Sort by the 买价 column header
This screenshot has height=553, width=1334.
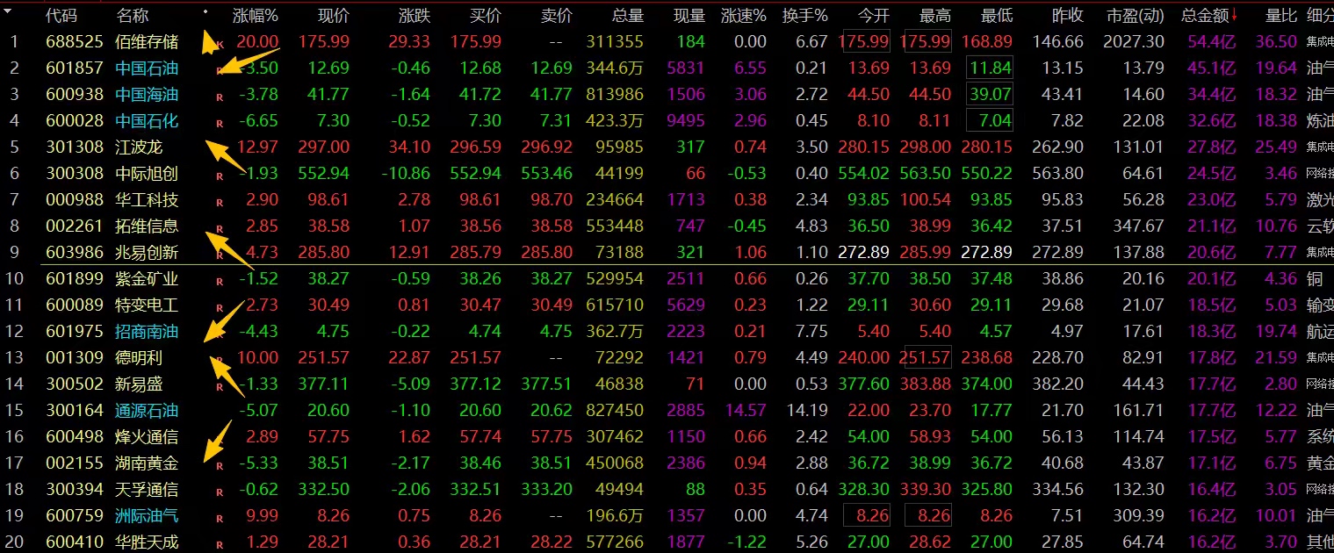click(486, 16)
